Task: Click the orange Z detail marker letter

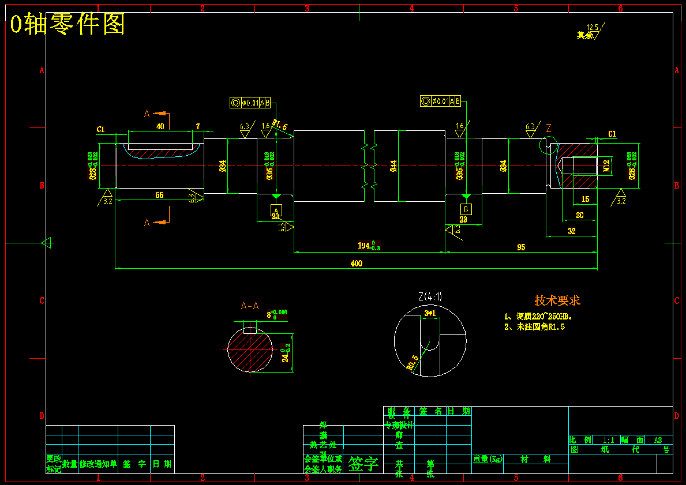Action: 549,128
